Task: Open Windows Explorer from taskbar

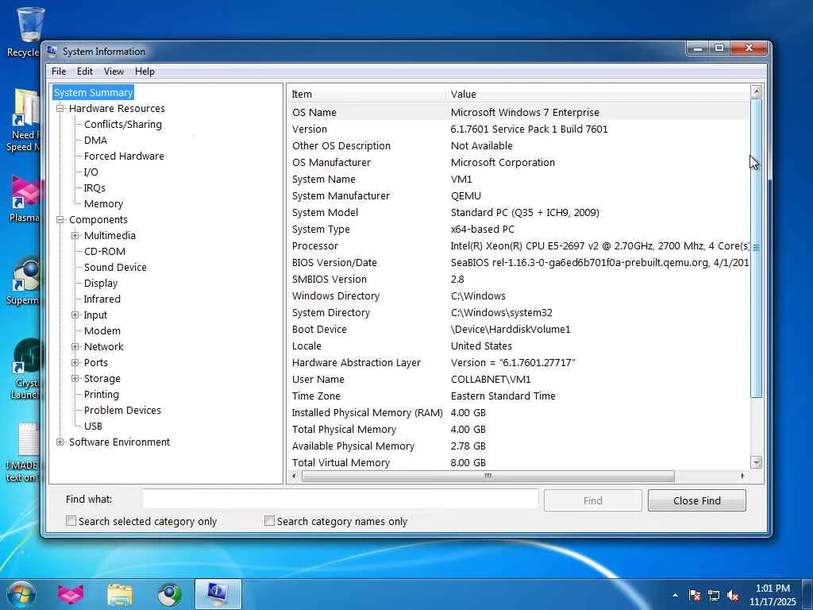Action: click(x=120, y=594)
